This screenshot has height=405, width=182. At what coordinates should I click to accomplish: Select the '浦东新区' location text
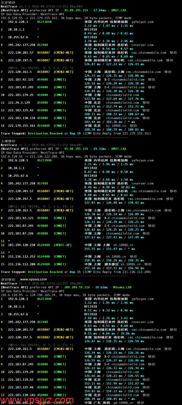coord(112,264)
